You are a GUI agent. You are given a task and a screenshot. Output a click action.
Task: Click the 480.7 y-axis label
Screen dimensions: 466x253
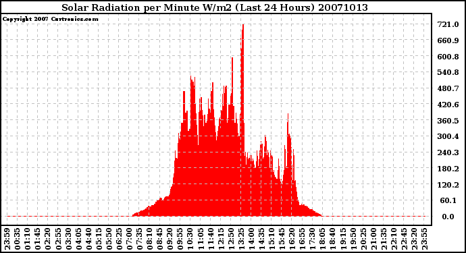click(x=448, y=88)
